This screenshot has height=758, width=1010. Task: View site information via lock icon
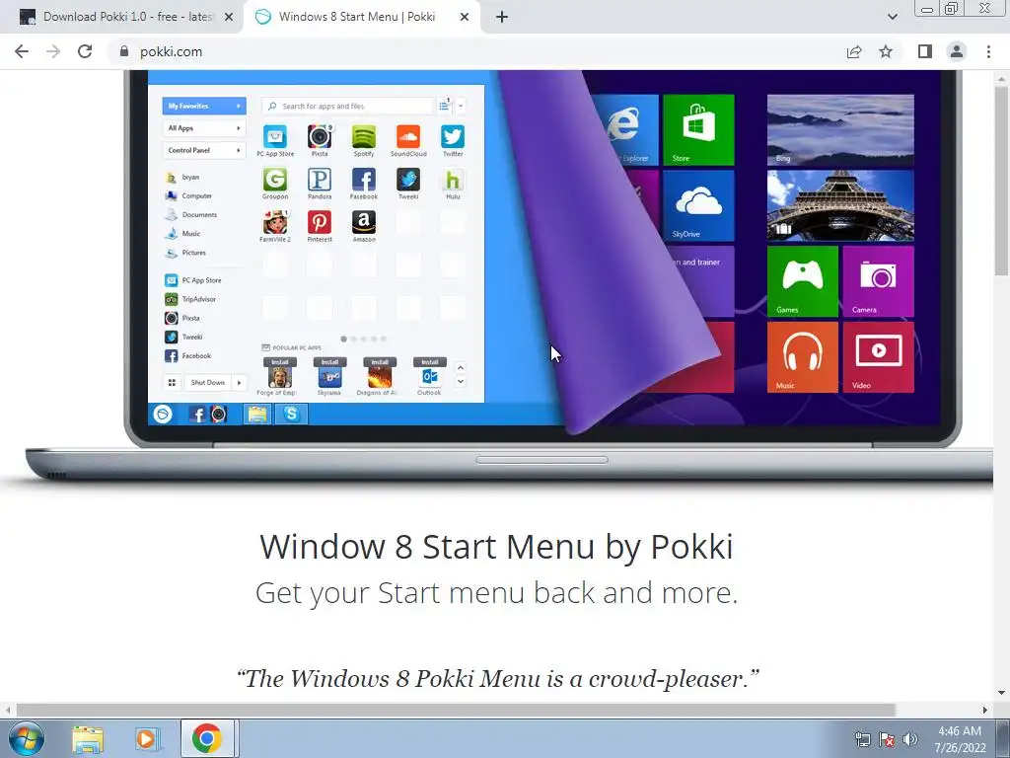124,51
